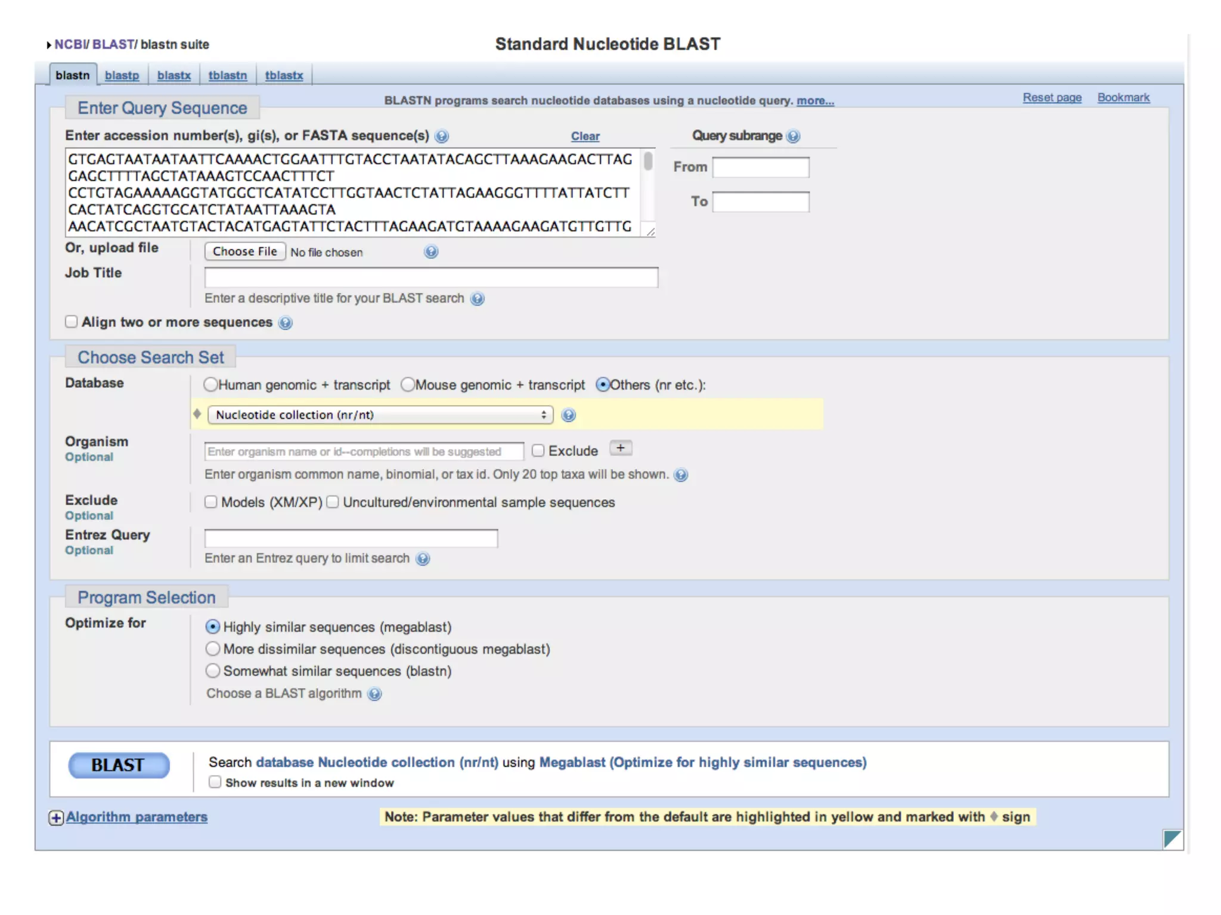Enable Align two or more sequences

72,322
